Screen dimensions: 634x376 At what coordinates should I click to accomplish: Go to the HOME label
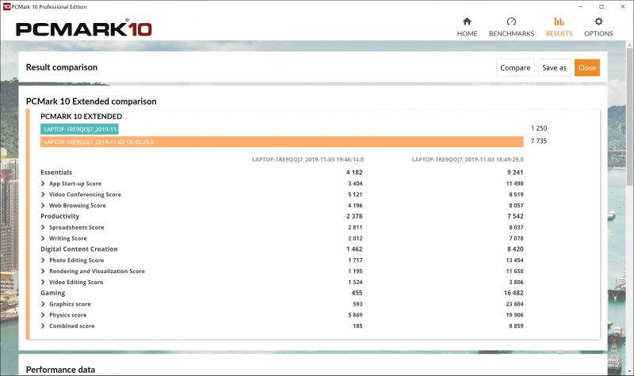[467, 33]
